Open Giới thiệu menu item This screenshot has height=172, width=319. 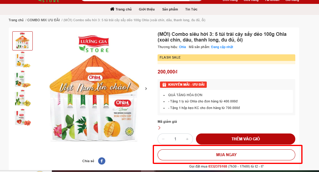(147, 9)
